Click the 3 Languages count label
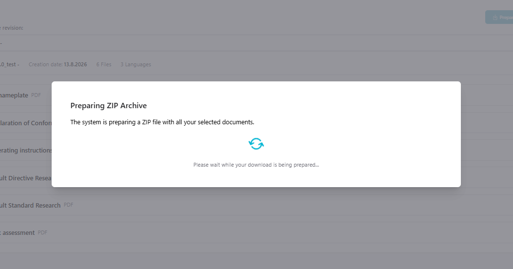This screenshot has width=513, height=269. tap(136, 64)
